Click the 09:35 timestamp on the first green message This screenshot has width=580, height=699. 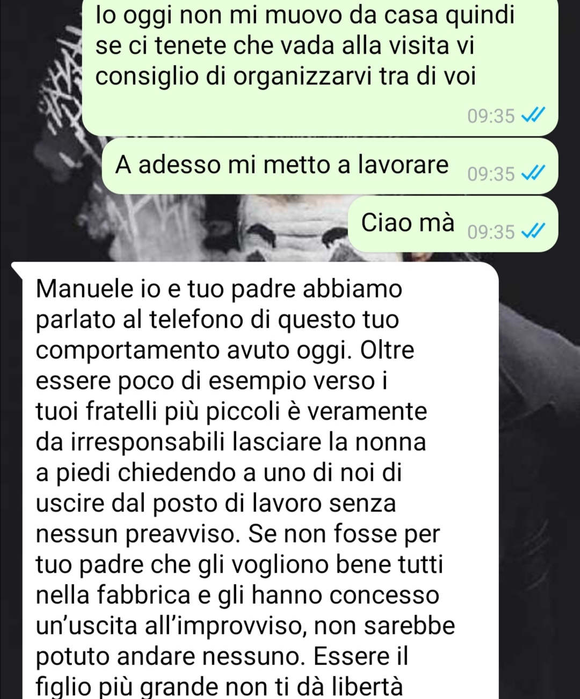tap(491, 116)
